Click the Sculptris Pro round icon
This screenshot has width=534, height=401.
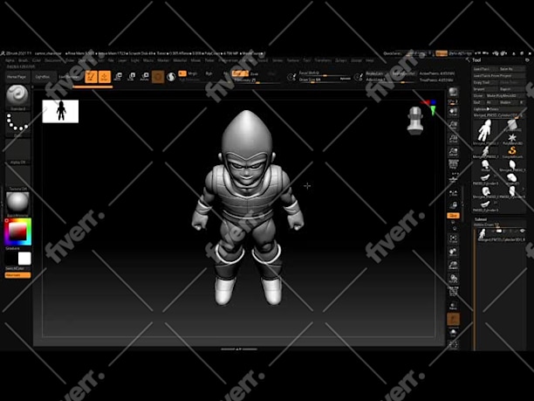click(x=171, y=77)
